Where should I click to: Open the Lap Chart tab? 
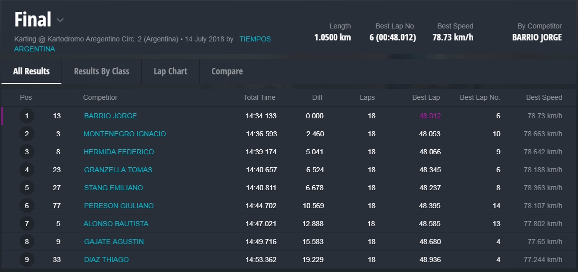tap(170, 71)
